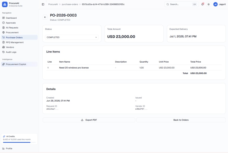This screenshot has height=153, width=228.
Task: Click the 'Status: COMPLETED' subtitle
Action: click(60, 20)
